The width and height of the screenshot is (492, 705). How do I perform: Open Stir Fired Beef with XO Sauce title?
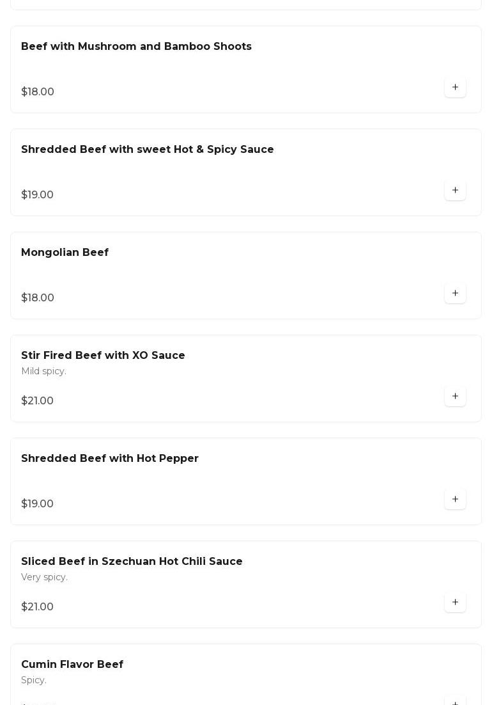click(x=103, y=356)
